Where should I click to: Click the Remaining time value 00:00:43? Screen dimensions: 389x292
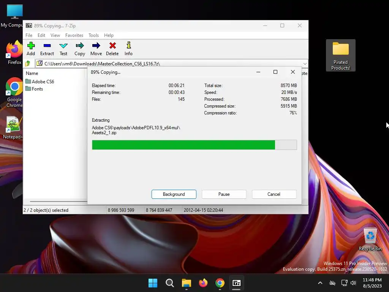[x=177, y=92]
